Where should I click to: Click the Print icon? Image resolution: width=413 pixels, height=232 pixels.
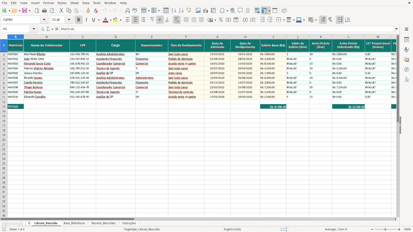point(44,11)
